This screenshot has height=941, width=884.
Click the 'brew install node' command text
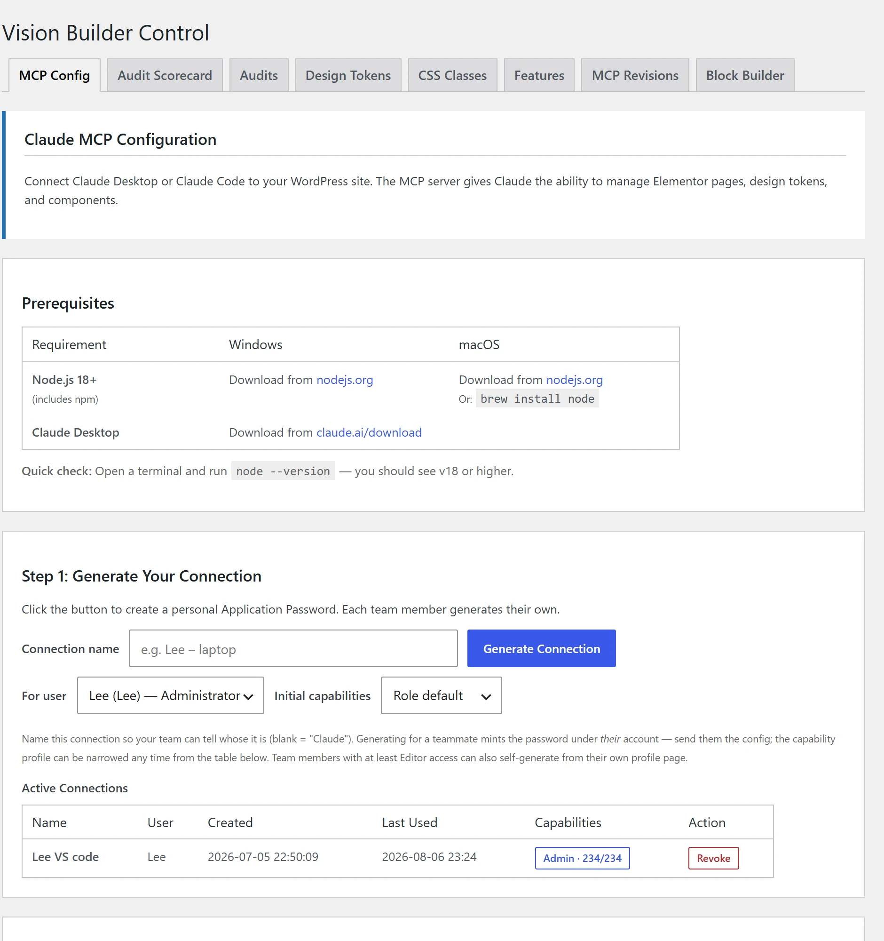pos(537,399)
